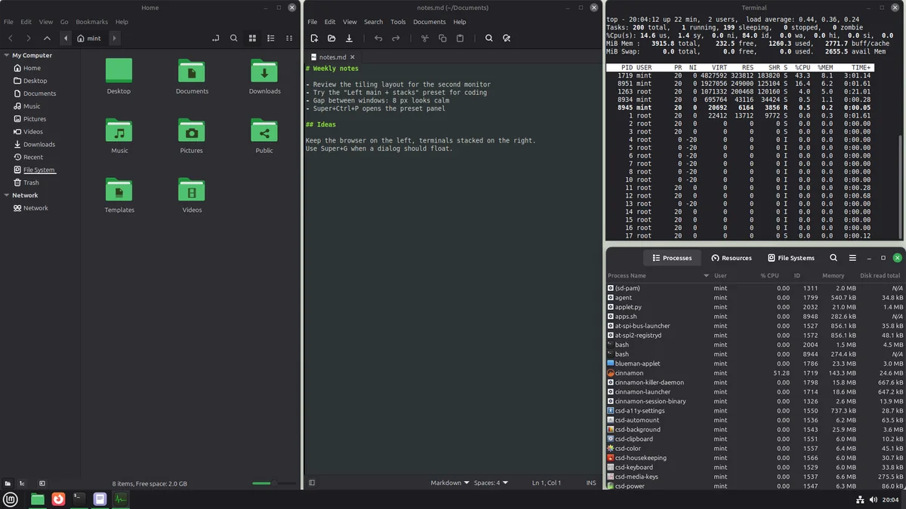Show the Places sidebar view button

pos(8,483)
